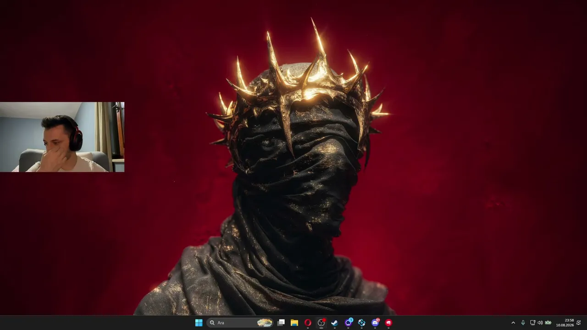The height and width of the screenshot is (330, 587).
Task: Open Discord from the taskbar
Action: [x=375, y=323]
